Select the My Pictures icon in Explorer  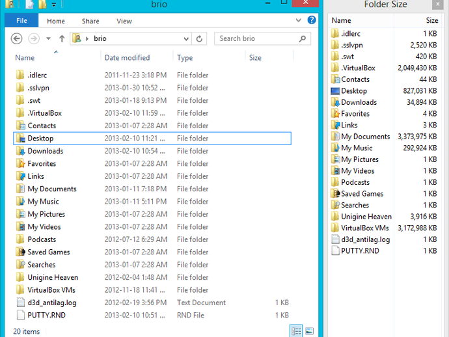click(x=21, y=214)
